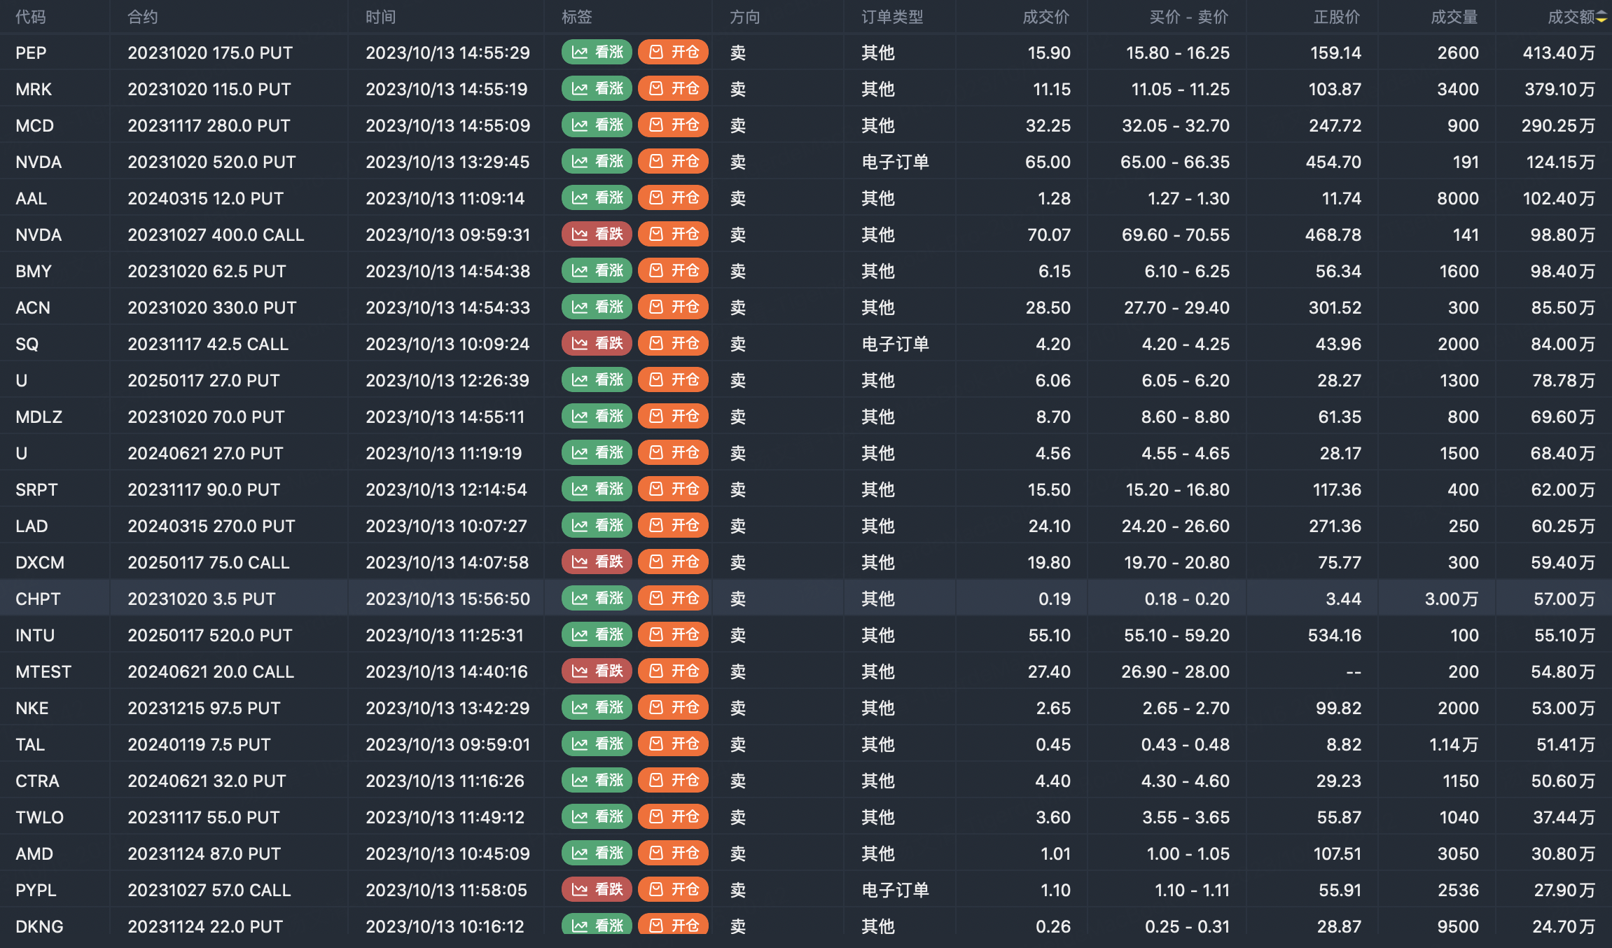Click 看涨 tag in NKE row
The height and width of the screenshot is (948, 1612).
point(597,708)
